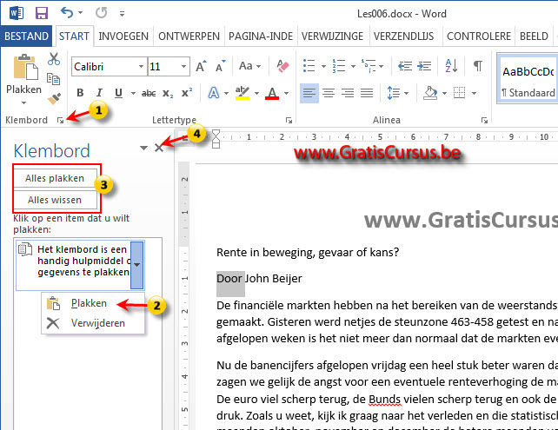Switch to CONTROLERE tab
558x430 pixels.
click(x=479, y=36)
